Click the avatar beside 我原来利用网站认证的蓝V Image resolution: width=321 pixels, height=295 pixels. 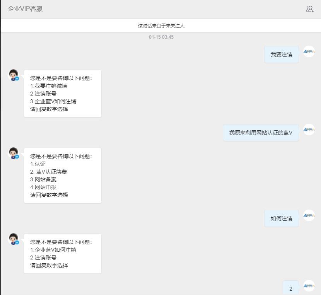coord(309,130)
